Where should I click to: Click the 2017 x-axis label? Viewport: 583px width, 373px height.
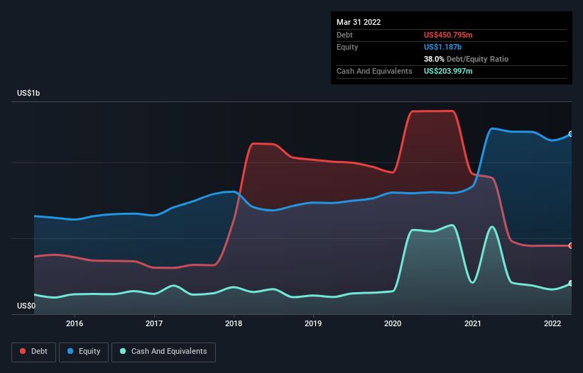click(x=154, y=323)
